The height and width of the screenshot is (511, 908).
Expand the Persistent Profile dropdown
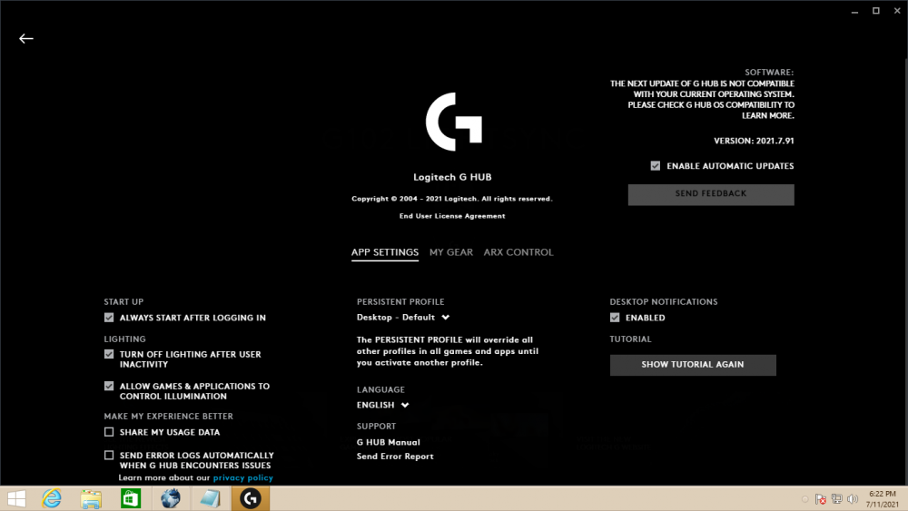[403, 318]
